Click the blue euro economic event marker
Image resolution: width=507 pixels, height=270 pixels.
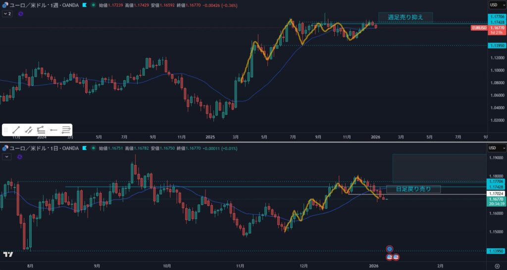390,249
